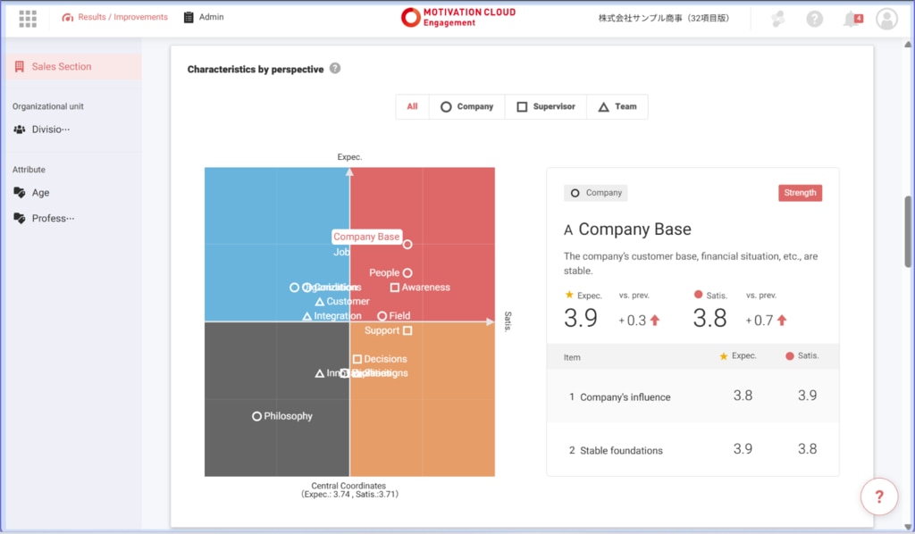Show All perspectives on the chart
915x534 pixels.
(x=412, y=106)
